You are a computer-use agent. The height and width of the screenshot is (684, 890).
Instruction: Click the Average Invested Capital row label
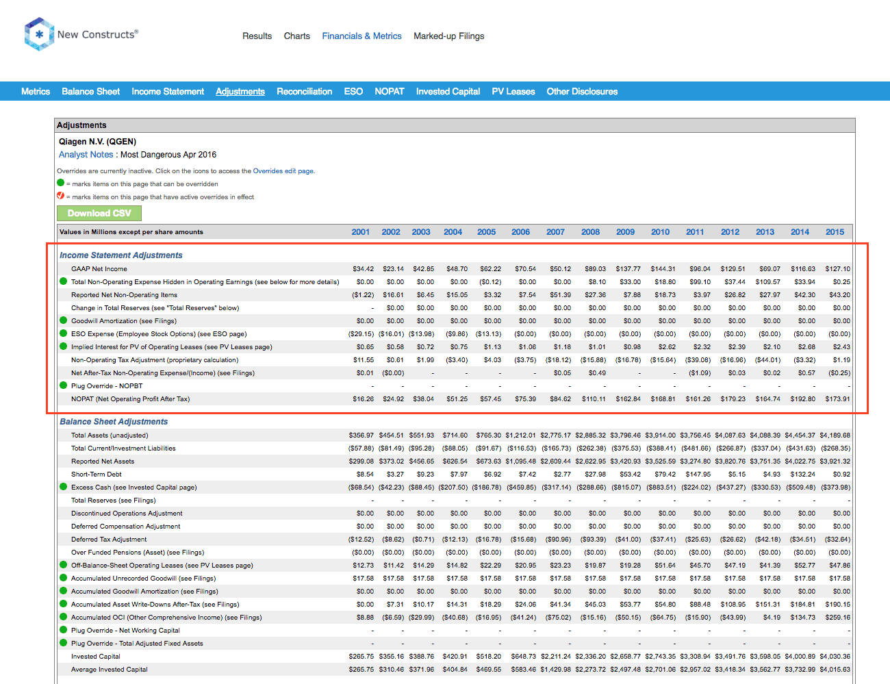(x=110, y=670)
